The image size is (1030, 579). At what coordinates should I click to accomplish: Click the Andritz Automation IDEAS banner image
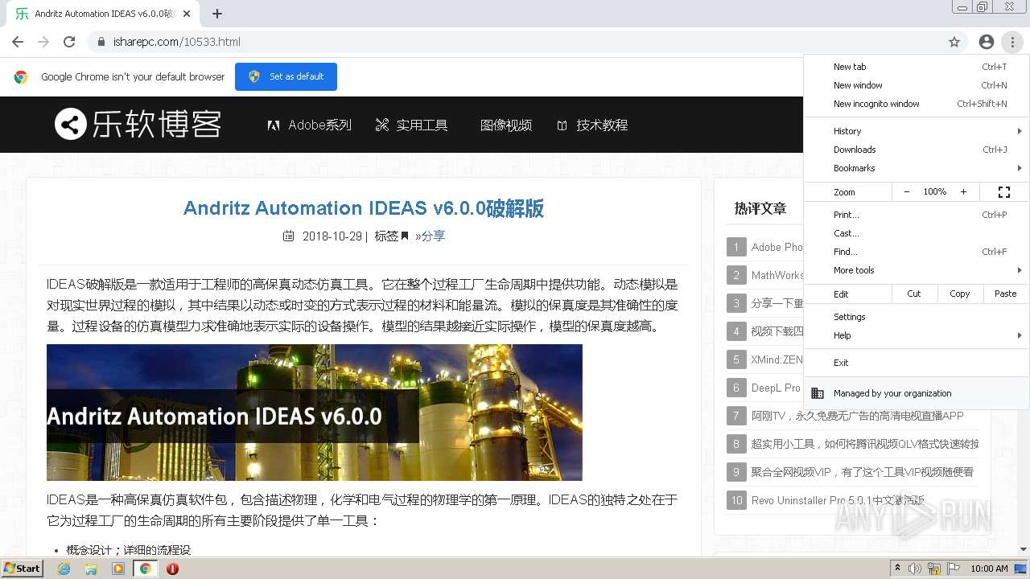point(315,413)
